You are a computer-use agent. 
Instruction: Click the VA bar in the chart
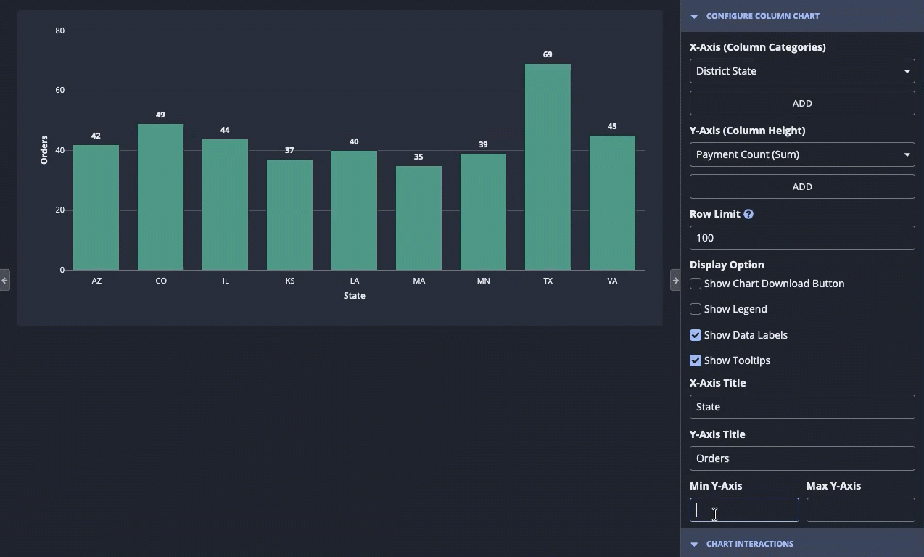click(612, 202)
